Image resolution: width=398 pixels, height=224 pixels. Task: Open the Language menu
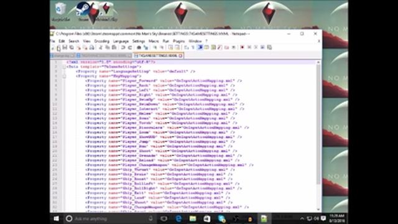[x=121, y=41]
